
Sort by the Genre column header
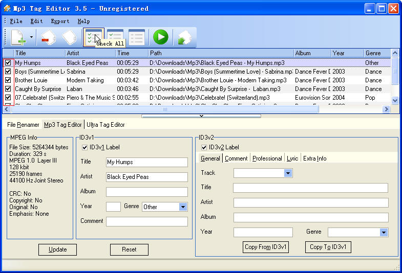[377, 53]
